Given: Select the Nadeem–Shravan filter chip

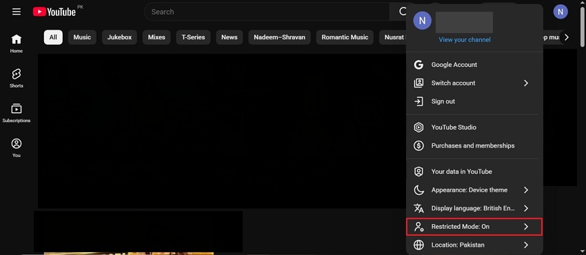Looking at the screenshot, I should tap(279, 37).
